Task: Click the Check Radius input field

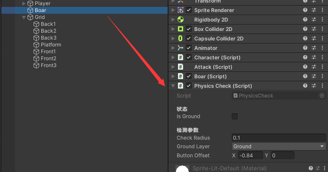Action: 279,138
